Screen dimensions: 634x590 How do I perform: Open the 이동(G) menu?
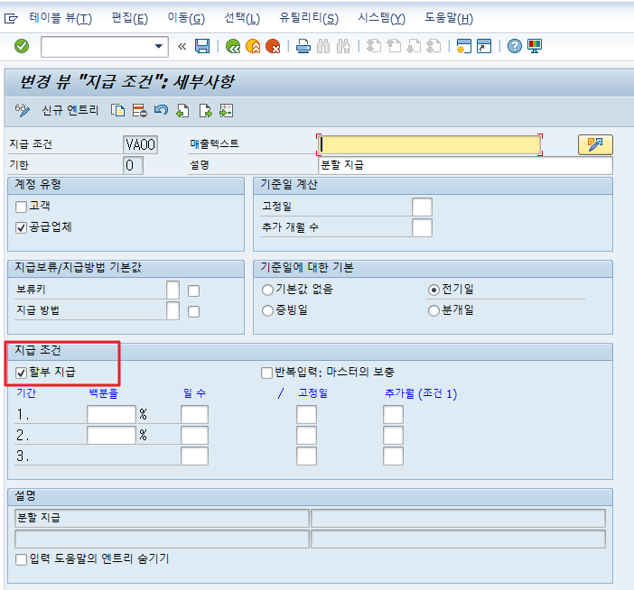[x=186, y=18]
